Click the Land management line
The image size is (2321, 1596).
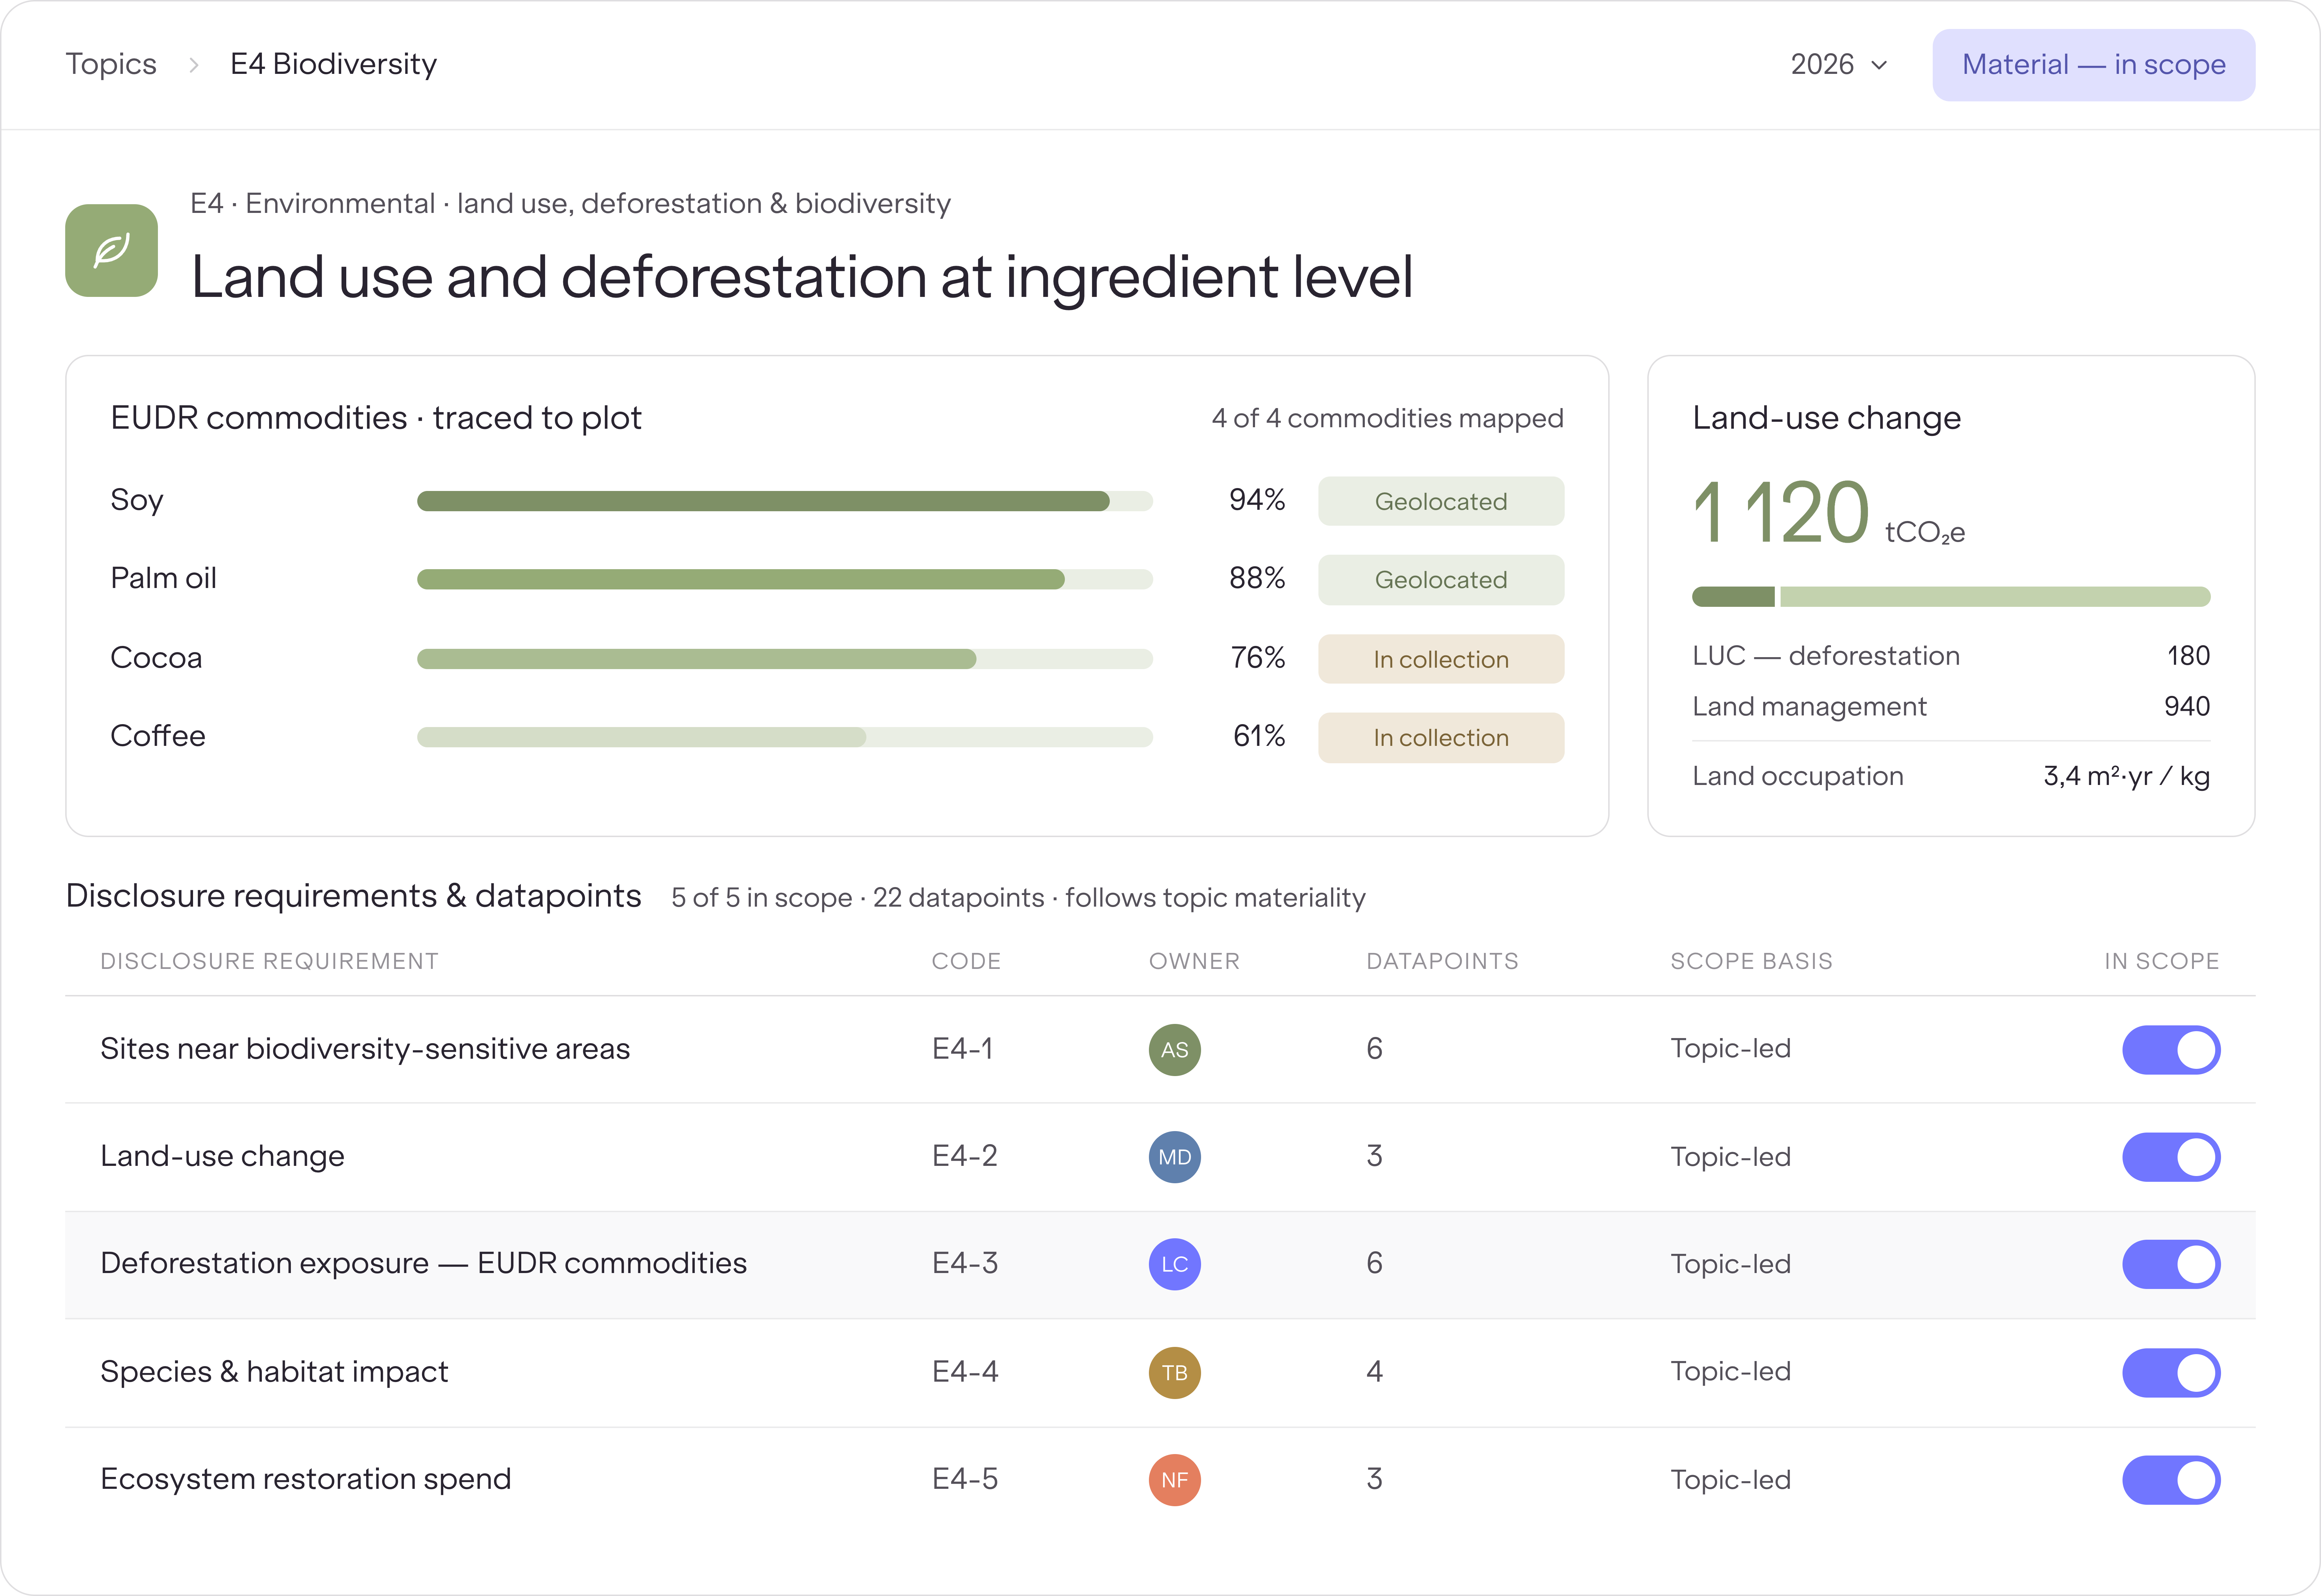click(x=1951, y=707)
